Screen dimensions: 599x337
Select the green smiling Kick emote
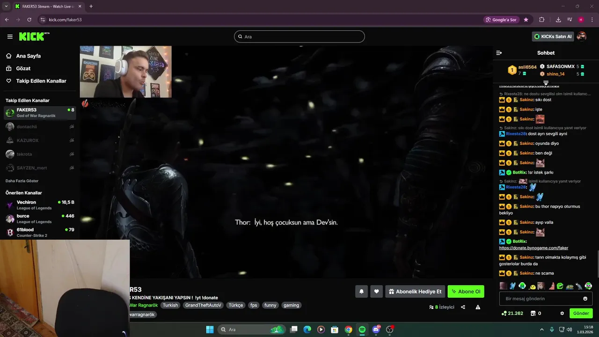click(560, 286)
